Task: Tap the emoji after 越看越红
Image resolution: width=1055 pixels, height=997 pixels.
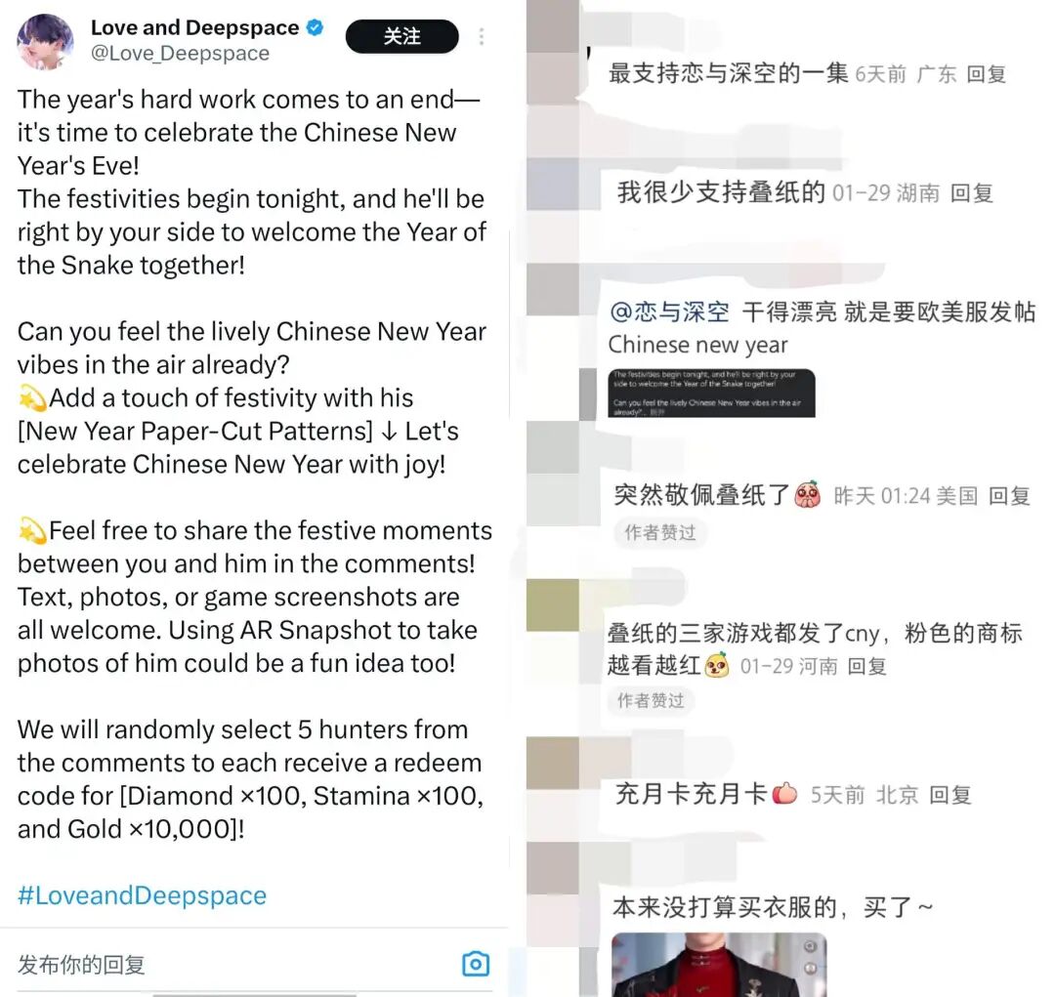Action: coord(717,665)
